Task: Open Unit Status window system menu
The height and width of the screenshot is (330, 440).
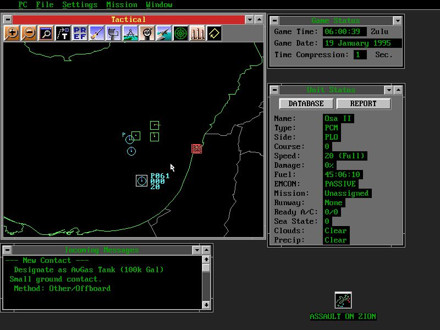Action: click(274, 90)
